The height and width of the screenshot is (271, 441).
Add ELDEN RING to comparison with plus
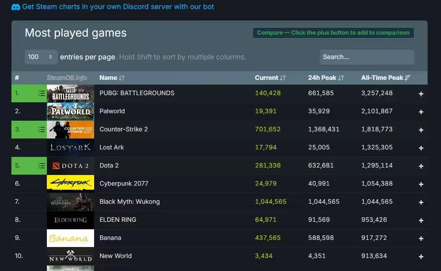coord(421,220)
